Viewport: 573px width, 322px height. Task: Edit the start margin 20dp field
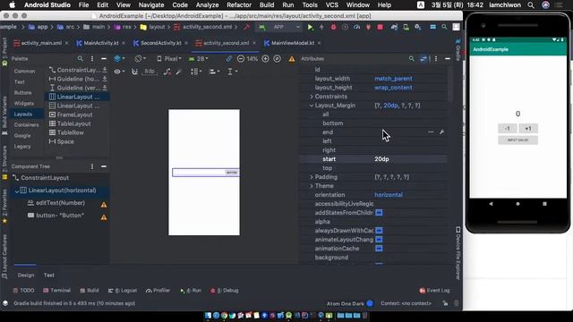tap(409, 159)
